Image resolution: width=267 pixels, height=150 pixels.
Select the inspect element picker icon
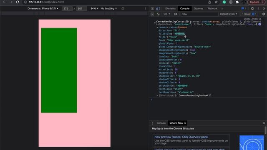pos(152,8)
